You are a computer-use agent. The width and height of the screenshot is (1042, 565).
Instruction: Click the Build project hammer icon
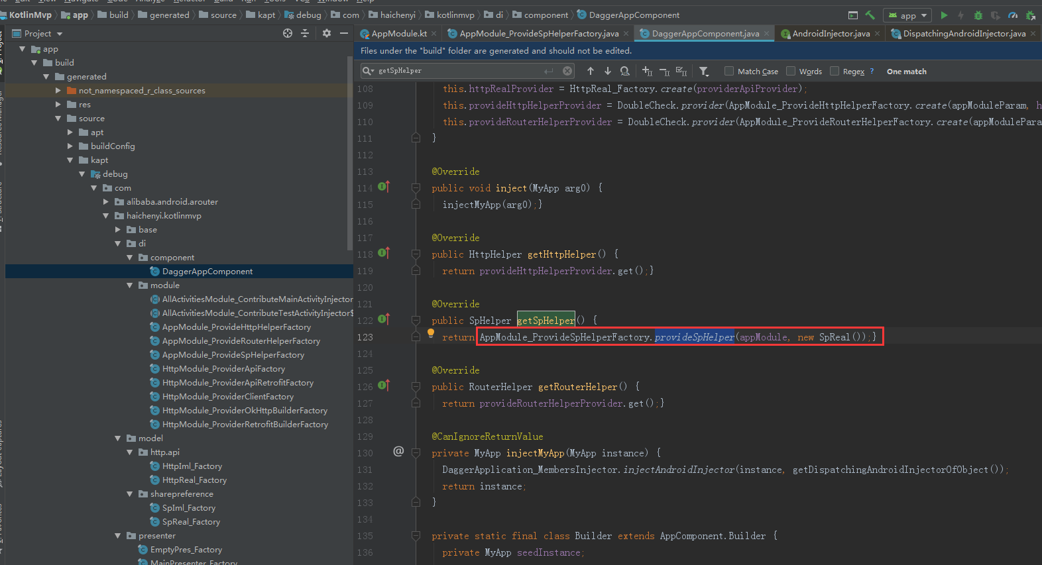click(x=870, y=15)
